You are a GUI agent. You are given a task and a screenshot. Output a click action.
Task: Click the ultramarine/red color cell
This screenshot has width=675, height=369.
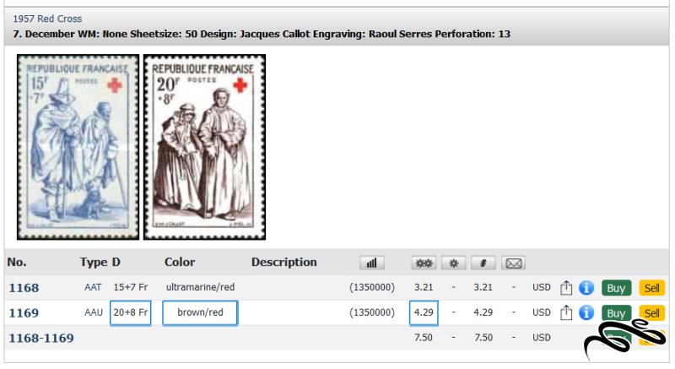pyautogui.click(x=200, y=287)
